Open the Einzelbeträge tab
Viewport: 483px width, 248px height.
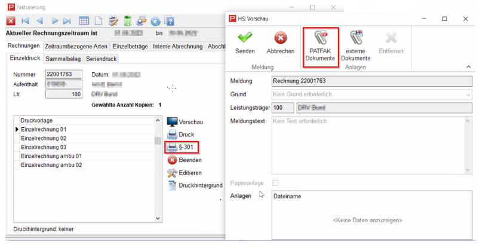(130, 47)
